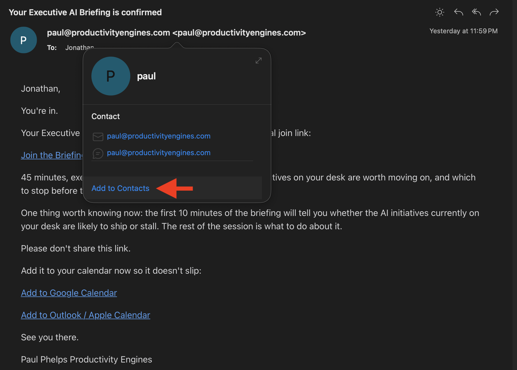The image size is (517, 370).
Task: Click the envelope icon in contact card
Action: pyautogui.click(x=98, y=137)
